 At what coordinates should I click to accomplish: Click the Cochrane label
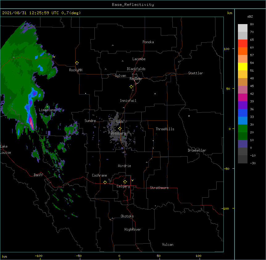pos(99,175)
